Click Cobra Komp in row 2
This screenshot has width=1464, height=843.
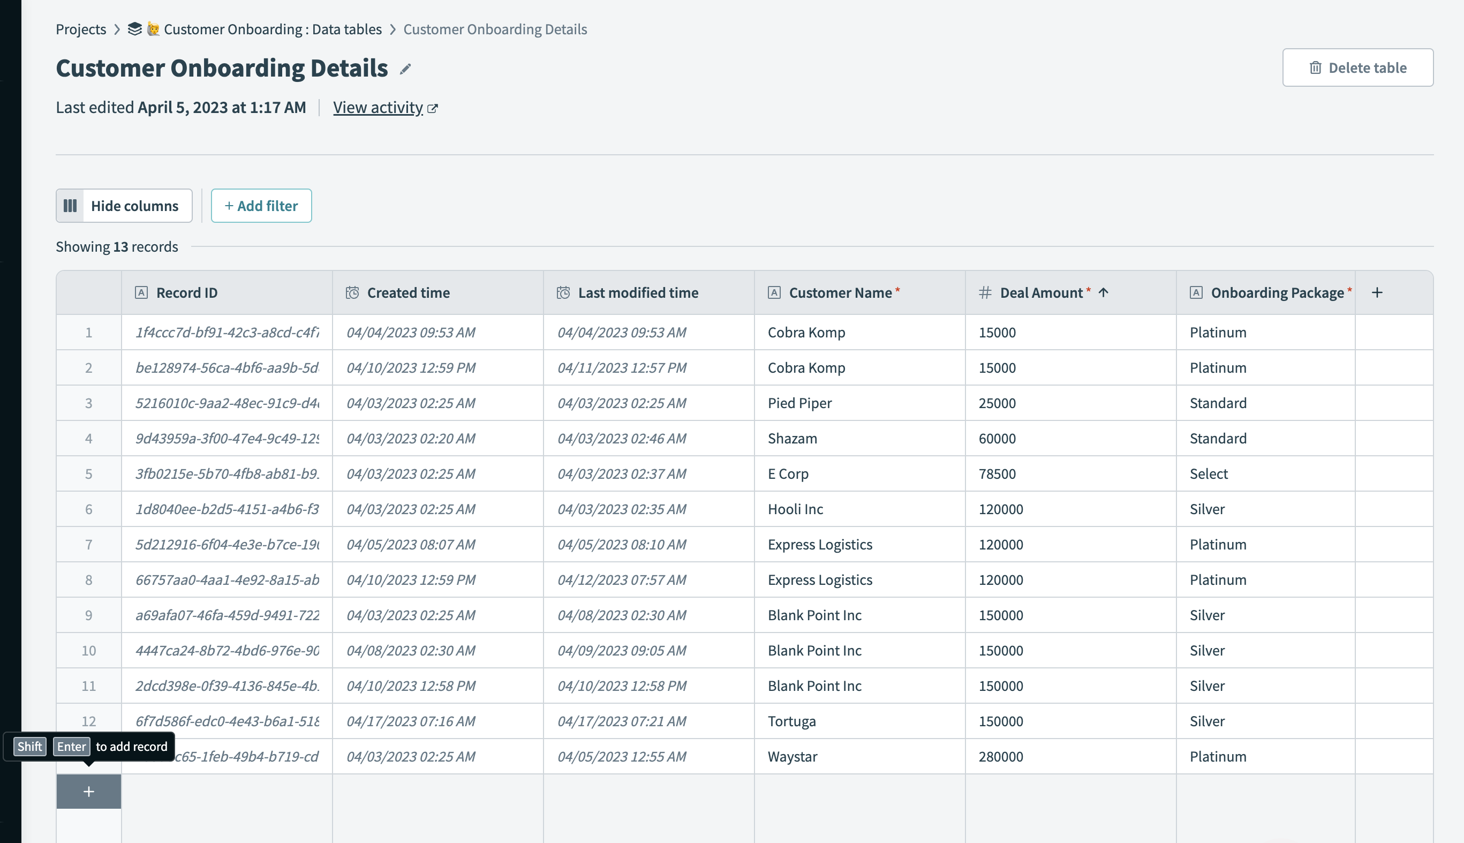tap(859, 367)
